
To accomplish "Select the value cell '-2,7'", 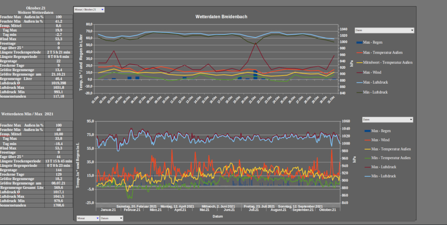I will click(x=59, y=35).
